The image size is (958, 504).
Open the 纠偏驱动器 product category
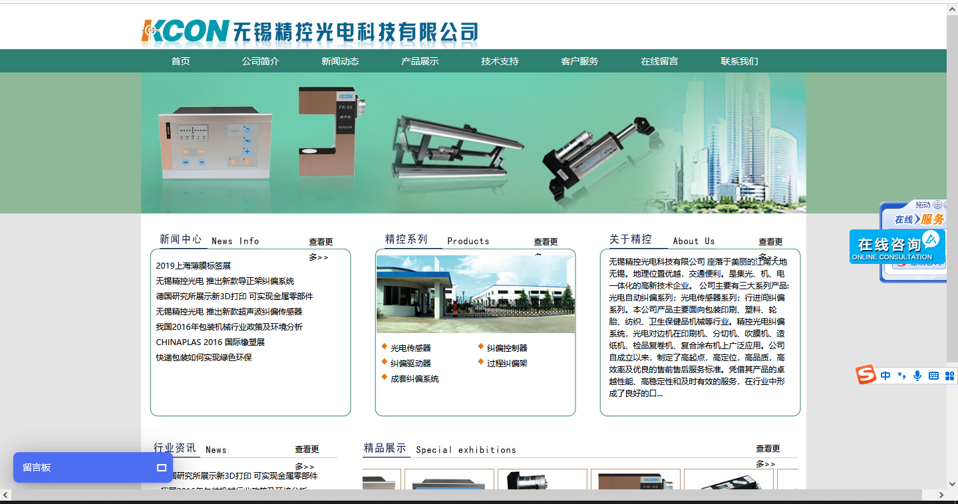(x=410, y=364)
